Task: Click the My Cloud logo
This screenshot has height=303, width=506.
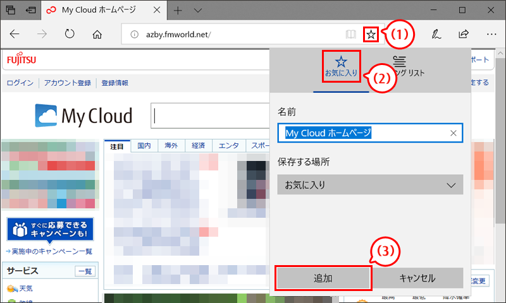Action: (x=83, y=116)
